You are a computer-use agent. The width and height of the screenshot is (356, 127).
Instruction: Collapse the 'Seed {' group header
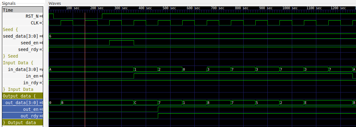pos(23,30)
